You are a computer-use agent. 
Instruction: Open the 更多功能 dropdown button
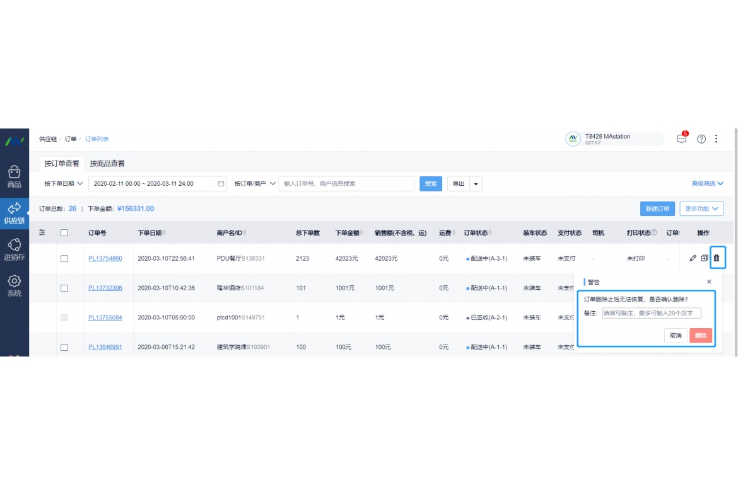pyautogui.click(x=701, y=209)
